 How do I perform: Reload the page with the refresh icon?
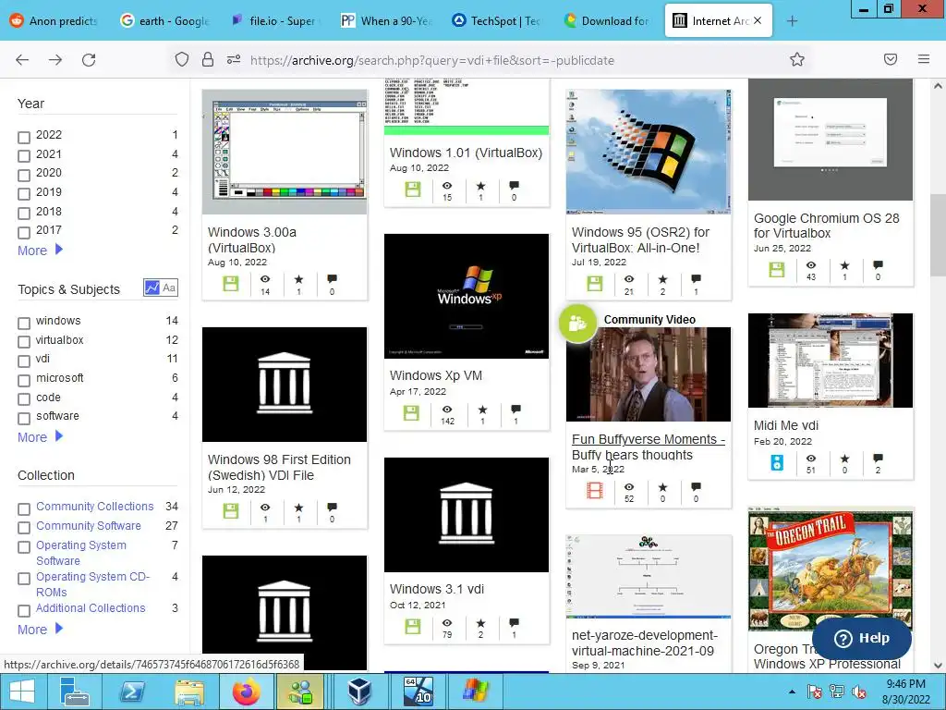coord(89,60)
